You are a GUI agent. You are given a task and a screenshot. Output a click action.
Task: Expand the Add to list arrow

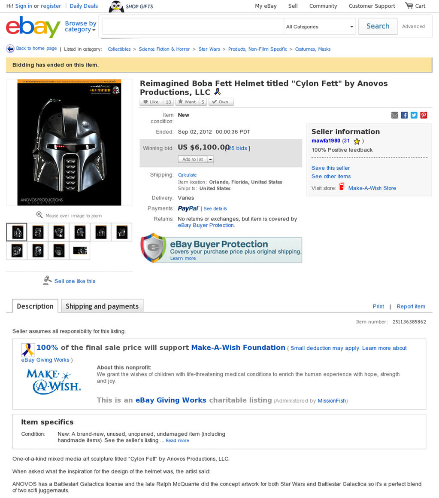(x=211, y=159)
